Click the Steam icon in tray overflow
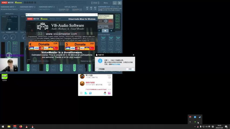The image size is (230, 129). (200, 117)
